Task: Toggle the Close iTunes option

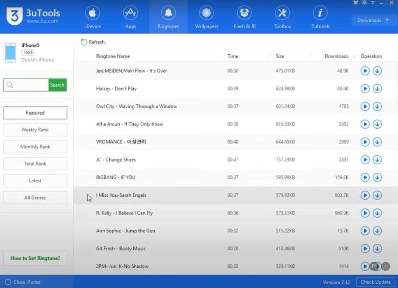Action: (23, 282)
